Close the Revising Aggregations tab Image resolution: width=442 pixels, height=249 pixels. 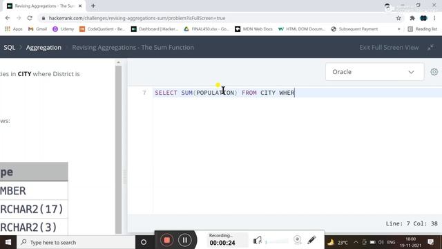[80, 6]
